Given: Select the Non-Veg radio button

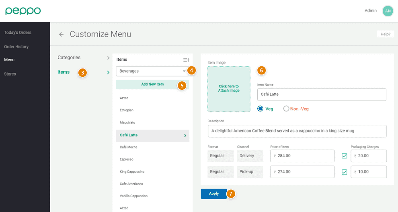Looking at the screenshot, I should point(286,109).
